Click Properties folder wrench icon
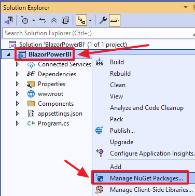 click(31, 84)
